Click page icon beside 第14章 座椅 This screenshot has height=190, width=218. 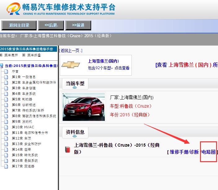click(x=6, y=149)
